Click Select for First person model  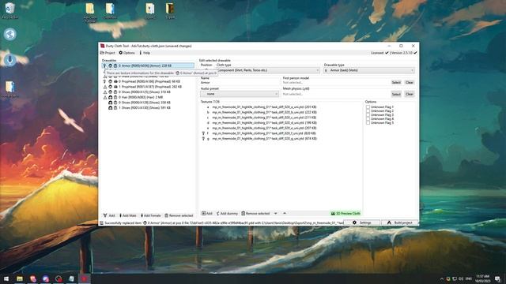[396, 82]
